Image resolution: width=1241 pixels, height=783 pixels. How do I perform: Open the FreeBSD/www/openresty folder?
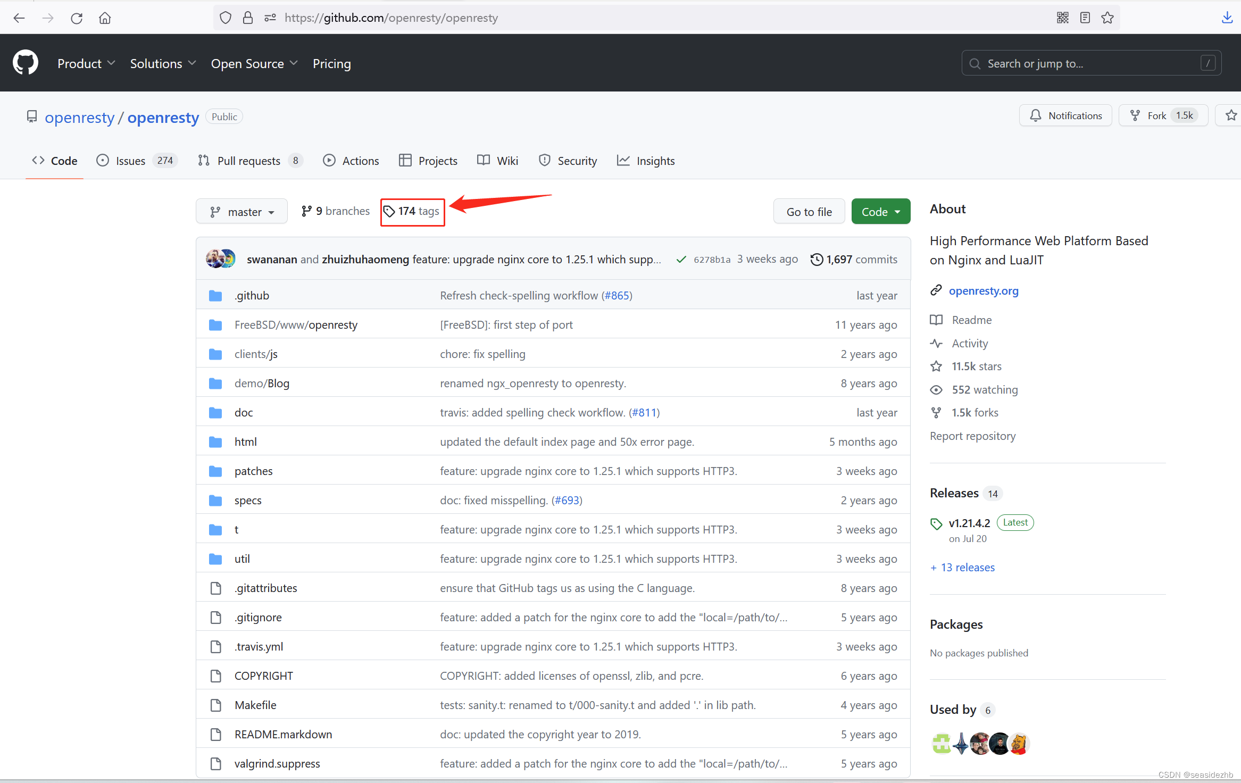pyautogui.click(x=296, y=325)
